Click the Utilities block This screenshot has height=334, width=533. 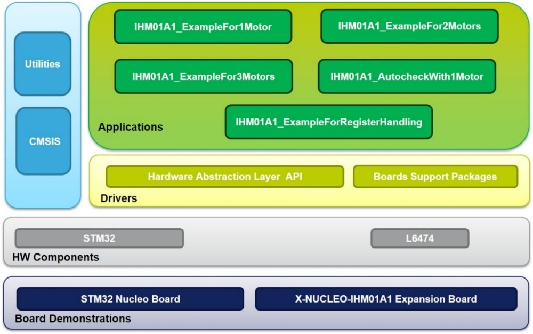[43, 64]
